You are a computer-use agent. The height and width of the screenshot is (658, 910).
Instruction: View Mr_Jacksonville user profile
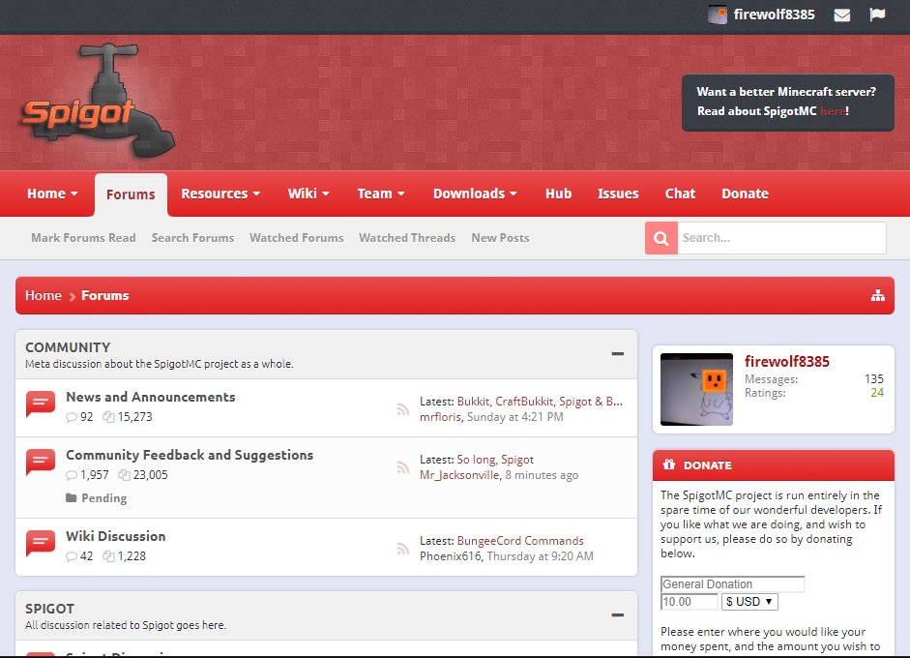click(459, 475)
